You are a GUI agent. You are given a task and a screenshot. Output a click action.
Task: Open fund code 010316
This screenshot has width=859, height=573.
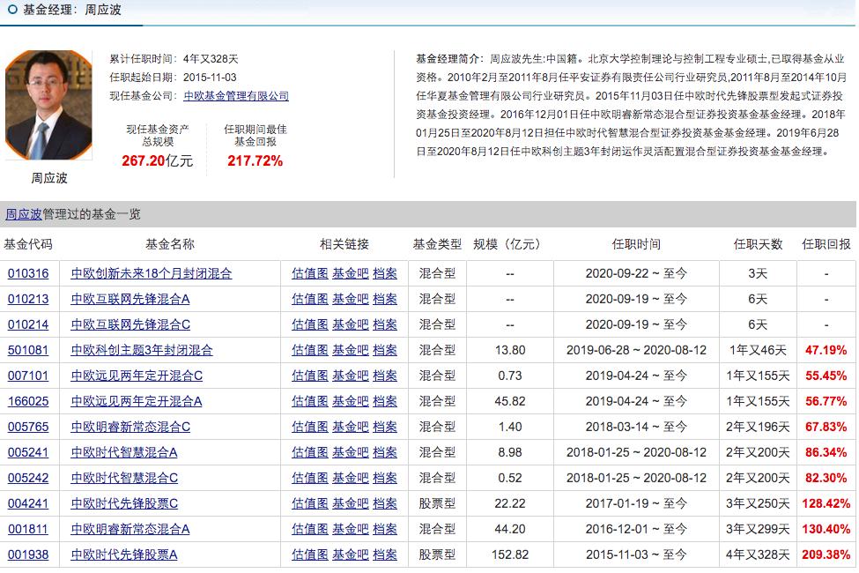[x=28, y=273]
